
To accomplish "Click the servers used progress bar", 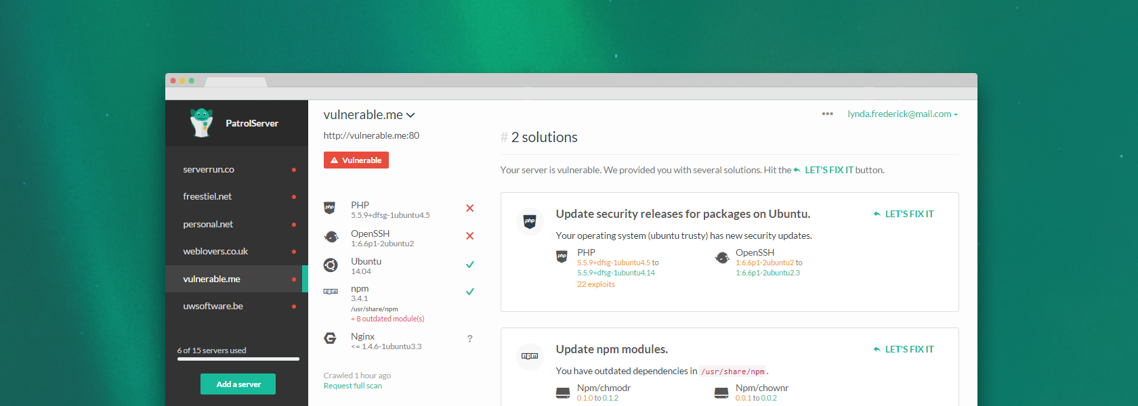I will coord(238,359).
